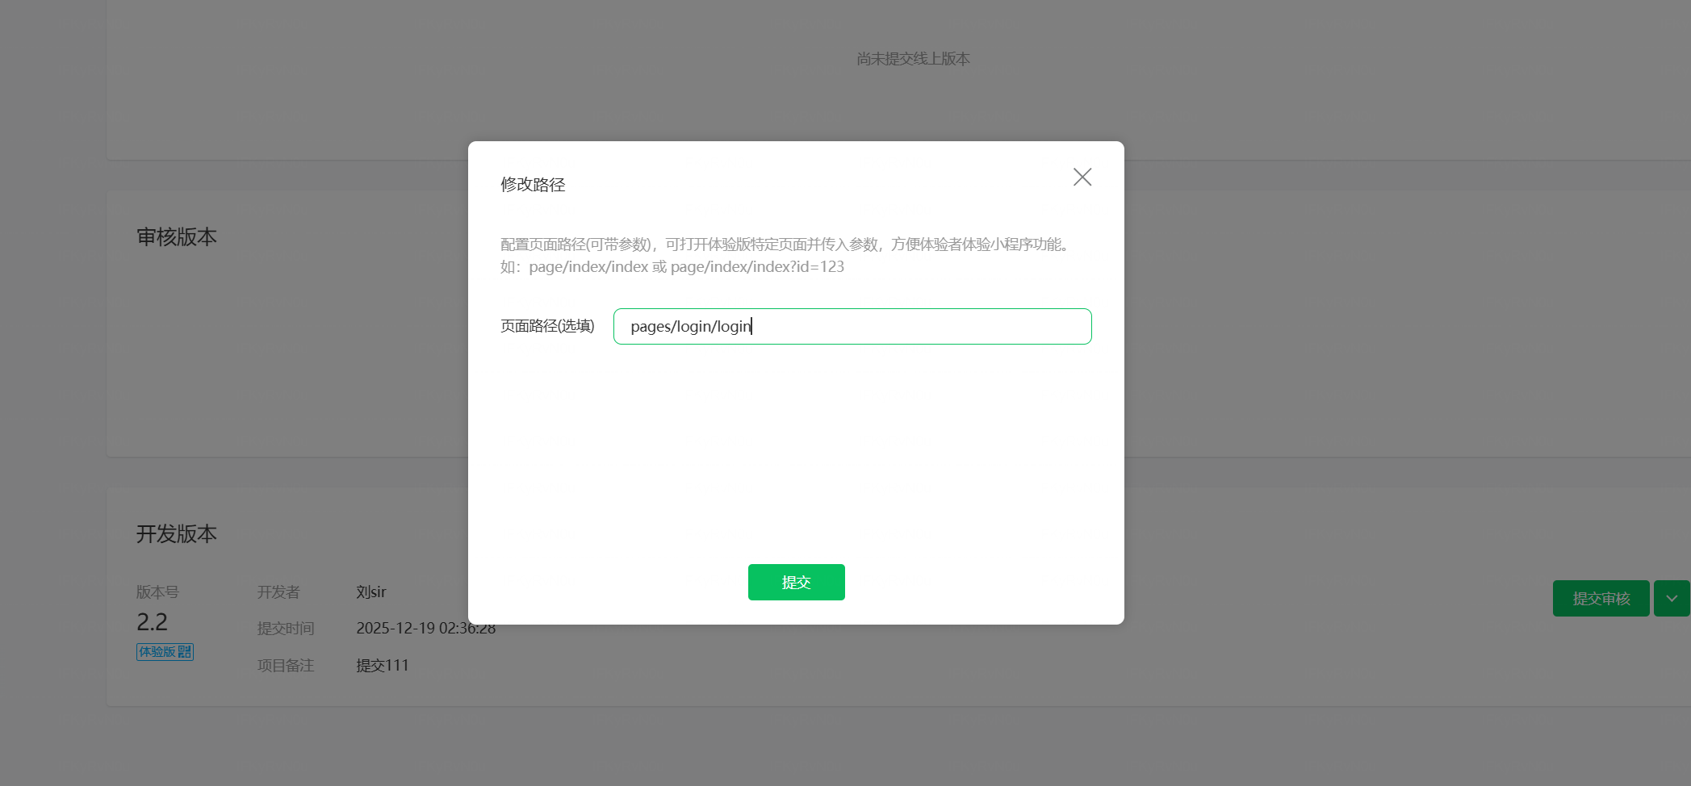Click developer name 刘sir
Viewport: 1691px width, 786px height.
coord(371,592)
